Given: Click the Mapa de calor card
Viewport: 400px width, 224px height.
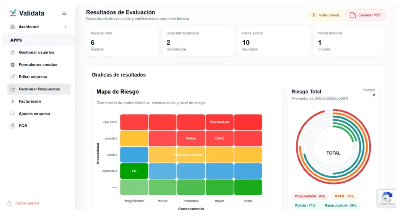Looking at the screenshot, I should point(122,41).
